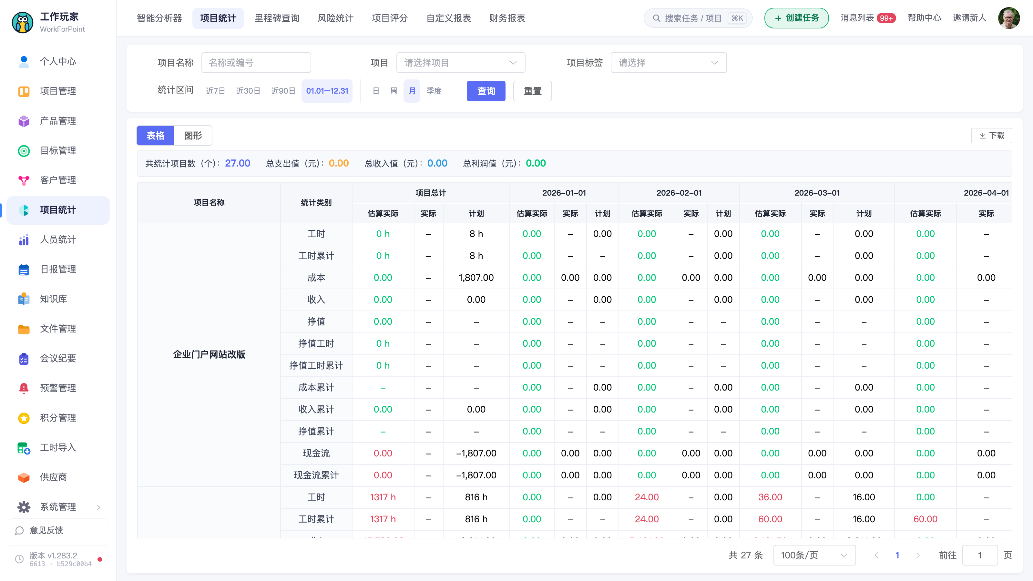
Task: Click the WorkForPoint owl logo
Action: pyautogui.click(x=23, y=23)
